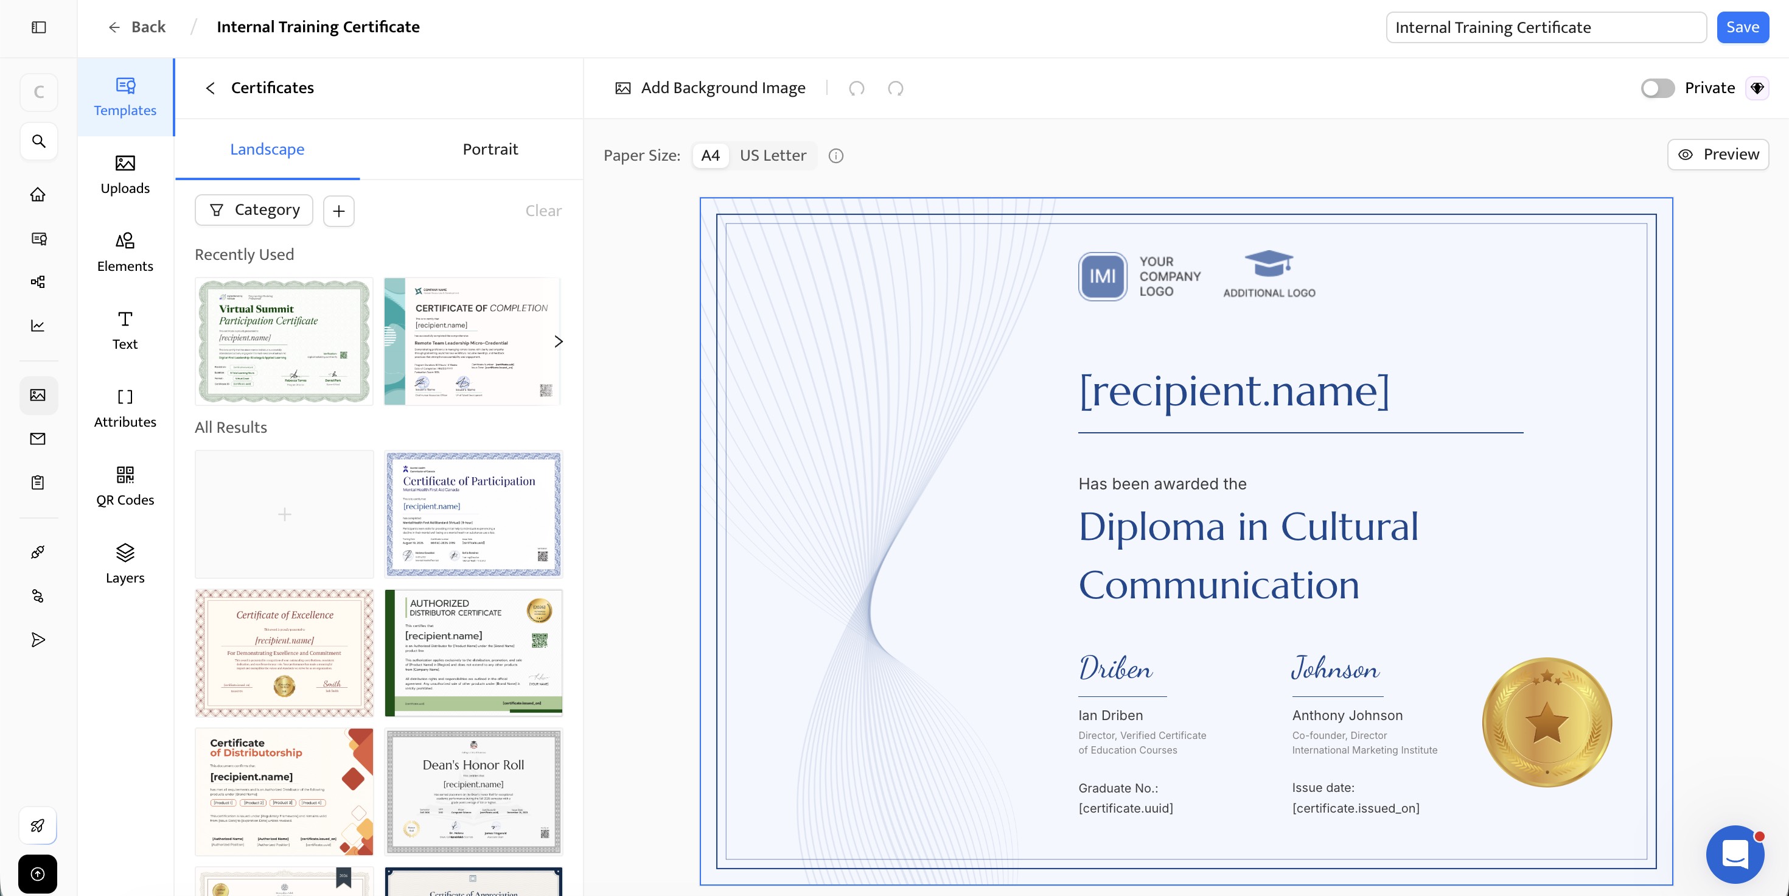
Task: Select the Templates tab
Action: click(125, 97)
